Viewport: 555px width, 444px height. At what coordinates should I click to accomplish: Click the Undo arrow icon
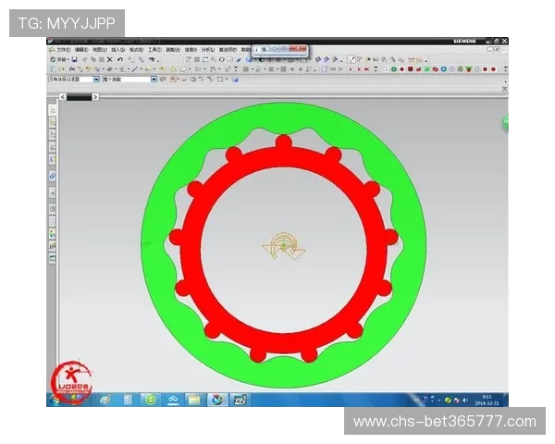tap(120, 59)
